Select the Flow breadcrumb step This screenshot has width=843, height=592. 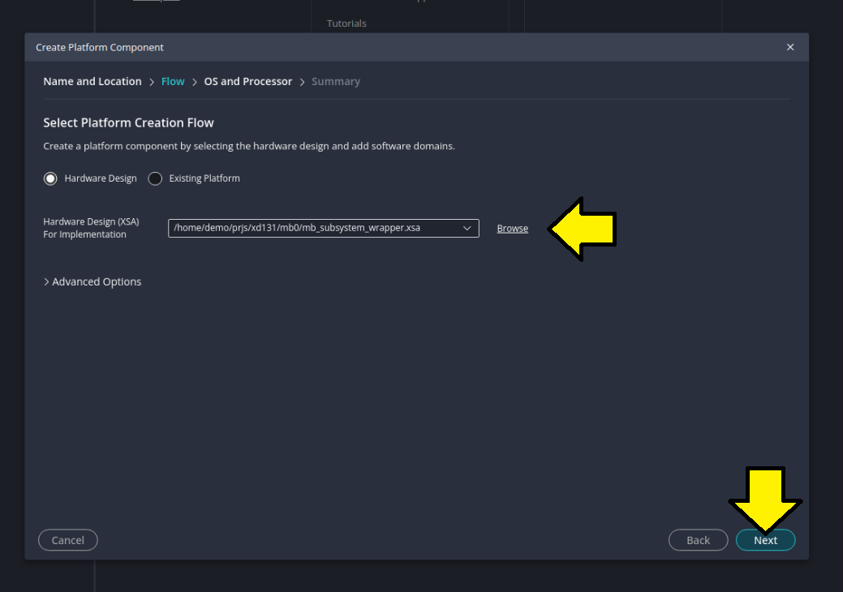click(x=173, y=81)
